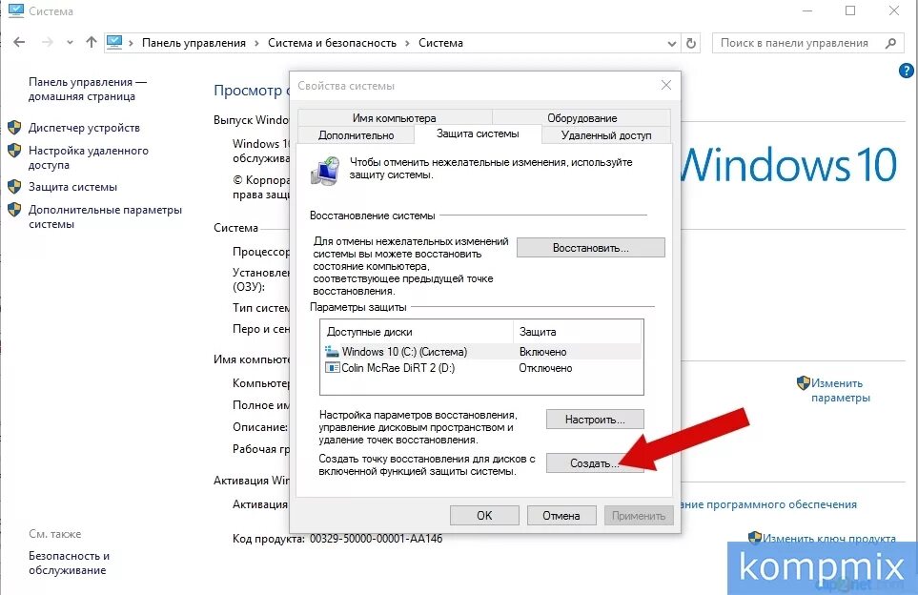Open 'Безопасность и обслуживание' link
The width and height of the screenshot is (918, 595).
pos(69,563)
